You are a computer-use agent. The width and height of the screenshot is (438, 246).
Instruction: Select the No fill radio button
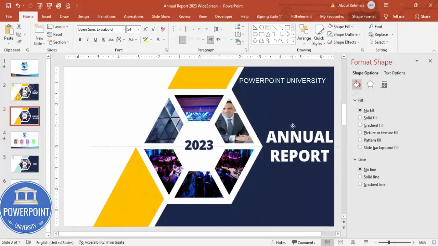coord(360,110)
